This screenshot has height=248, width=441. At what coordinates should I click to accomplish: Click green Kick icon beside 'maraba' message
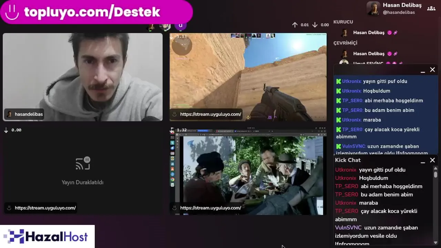[339, 120]
